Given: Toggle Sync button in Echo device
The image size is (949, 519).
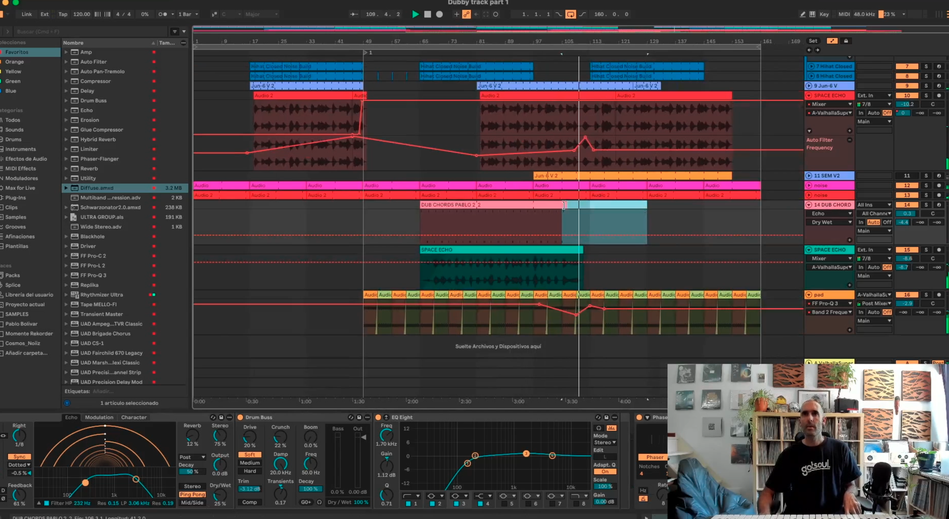Looking at the screenshot, I should [20, 456].
